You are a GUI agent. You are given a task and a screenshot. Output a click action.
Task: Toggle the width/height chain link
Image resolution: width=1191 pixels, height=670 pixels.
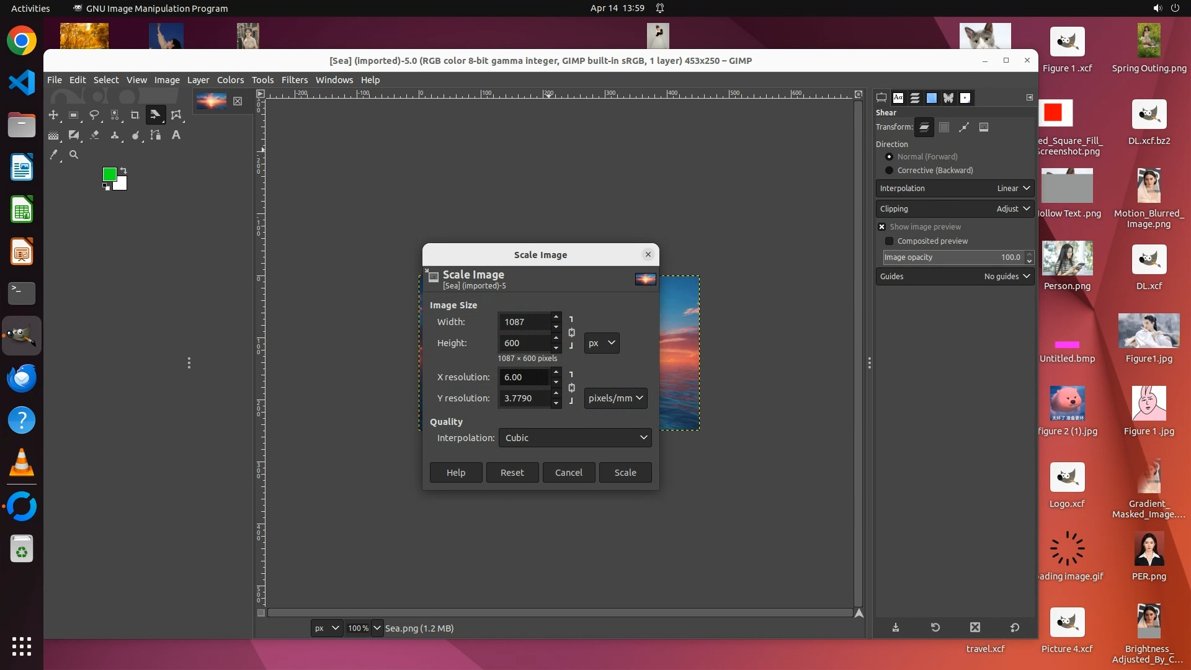(571, 333)
